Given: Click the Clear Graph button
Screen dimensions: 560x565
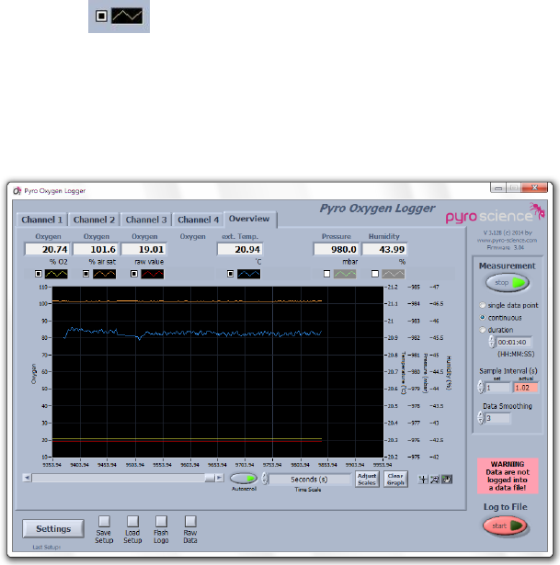Looking at the screenshot, I should click(395, 480).
